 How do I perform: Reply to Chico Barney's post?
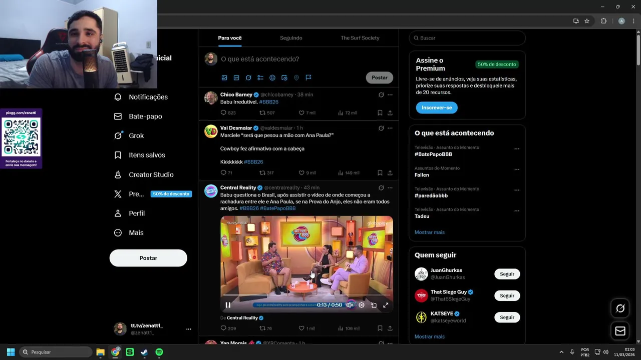(224, 113)
